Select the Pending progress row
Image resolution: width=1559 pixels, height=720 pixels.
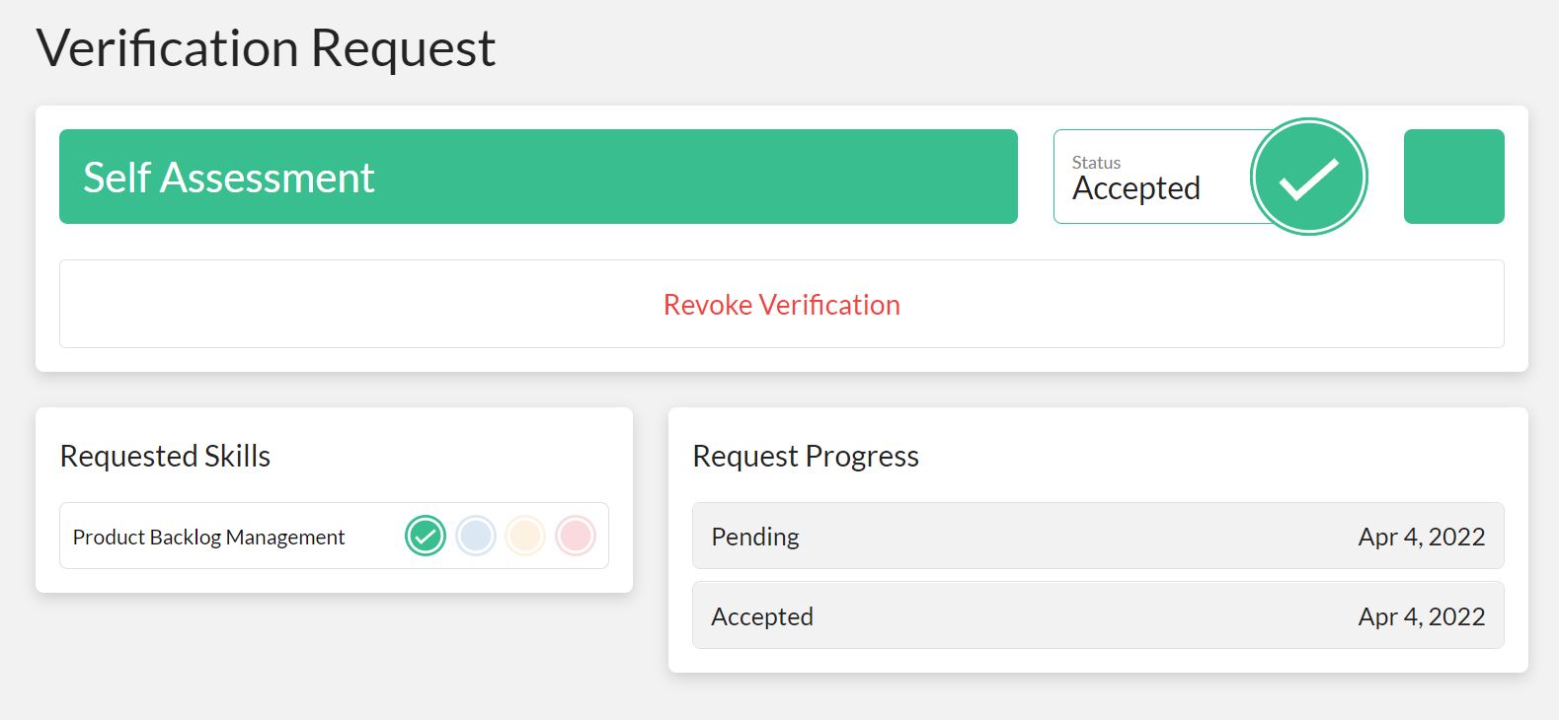coord(1098,536)
